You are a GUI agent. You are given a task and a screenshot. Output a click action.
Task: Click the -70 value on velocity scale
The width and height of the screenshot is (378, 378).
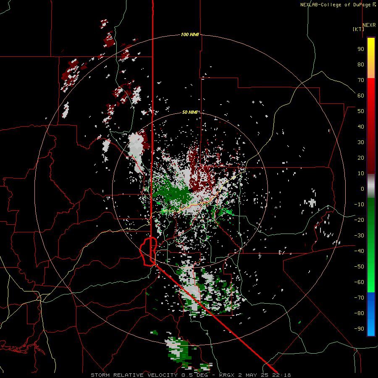tap(359, 298)
